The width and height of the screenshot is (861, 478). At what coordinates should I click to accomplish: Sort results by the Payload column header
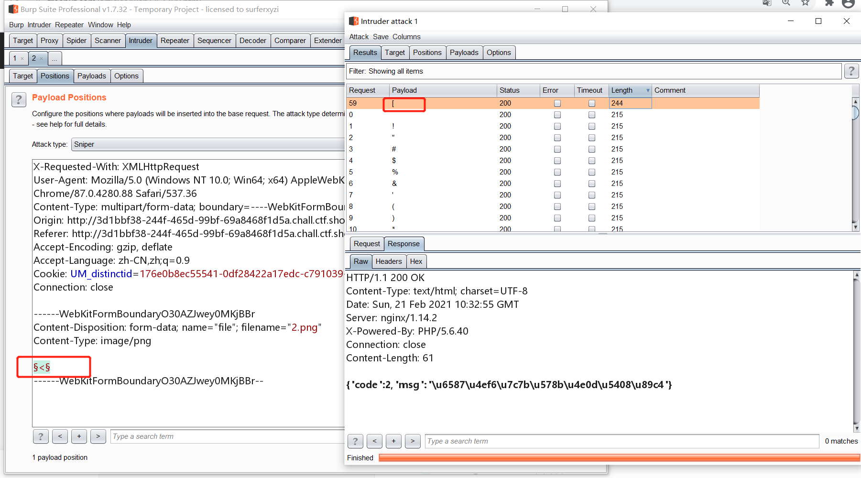click(x=443, y=90)
